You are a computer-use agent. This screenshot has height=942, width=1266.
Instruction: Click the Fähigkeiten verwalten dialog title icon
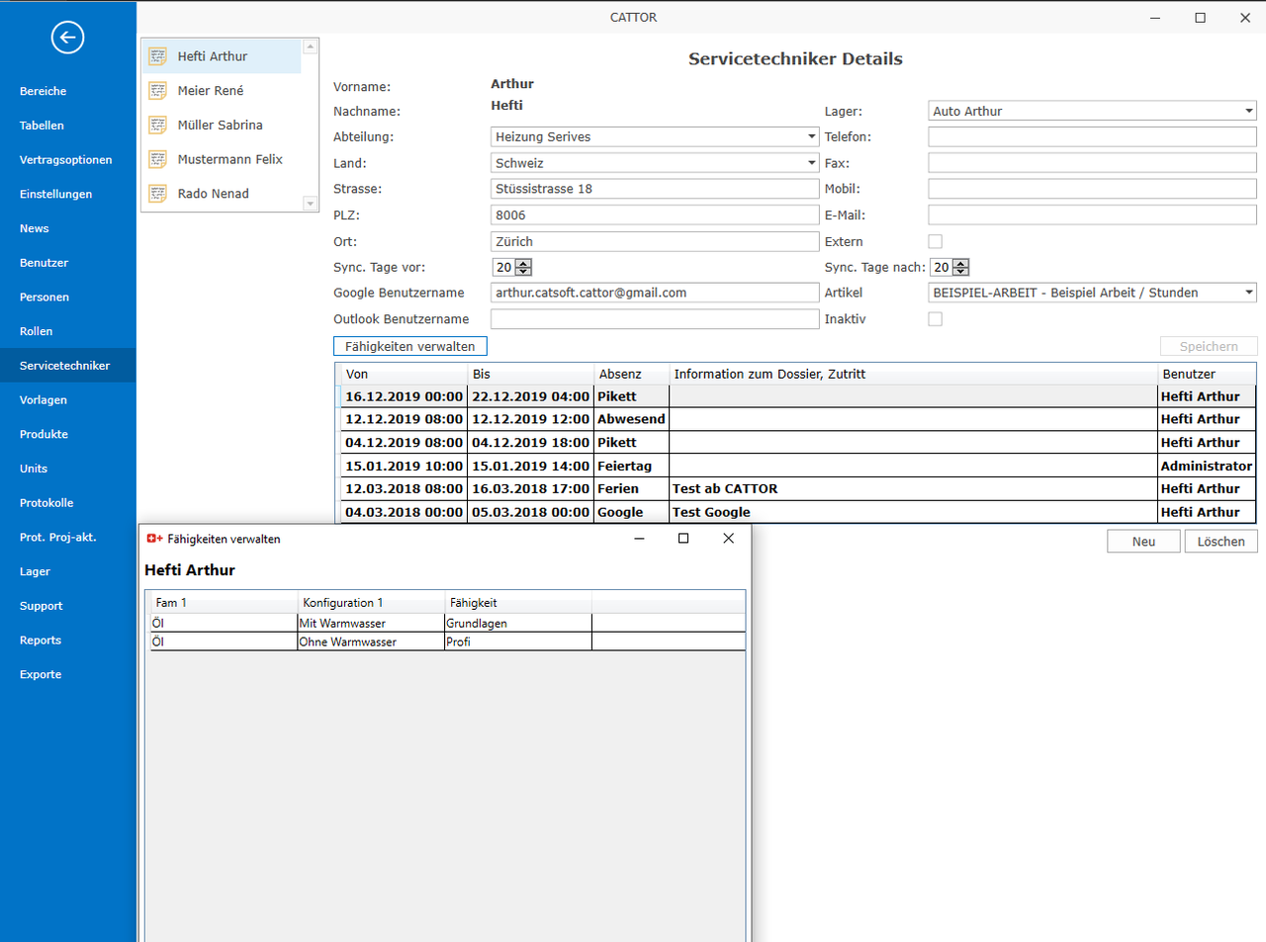(154, 539)
